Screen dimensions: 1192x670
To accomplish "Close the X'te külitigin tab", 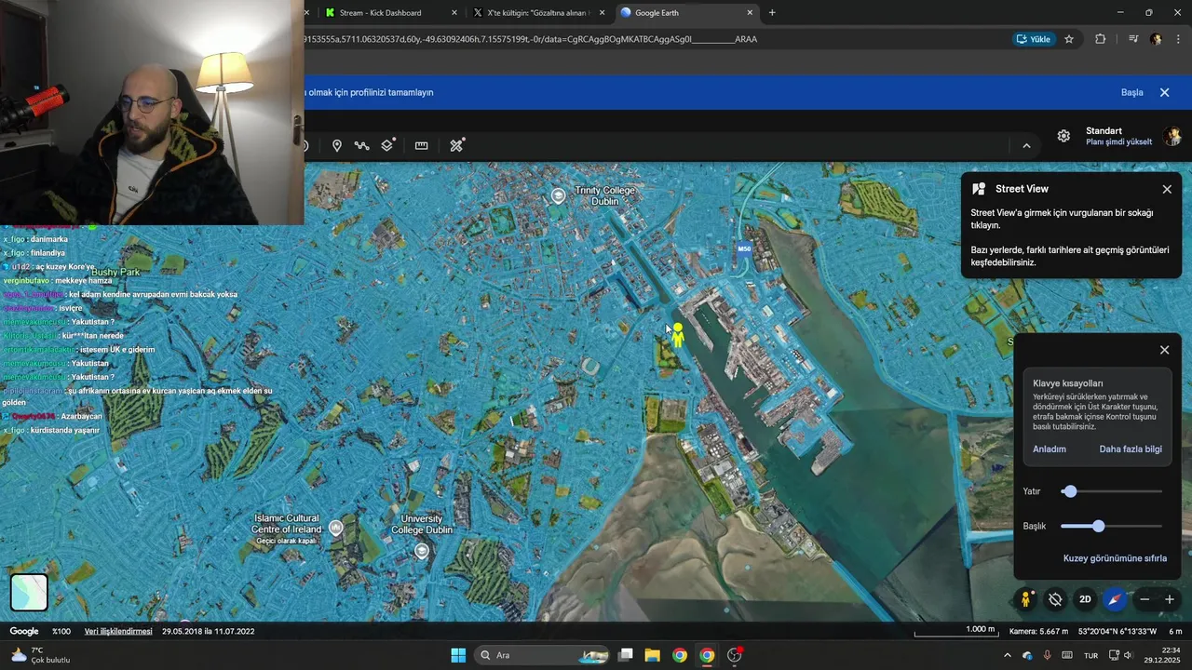I will coord(602,13).
